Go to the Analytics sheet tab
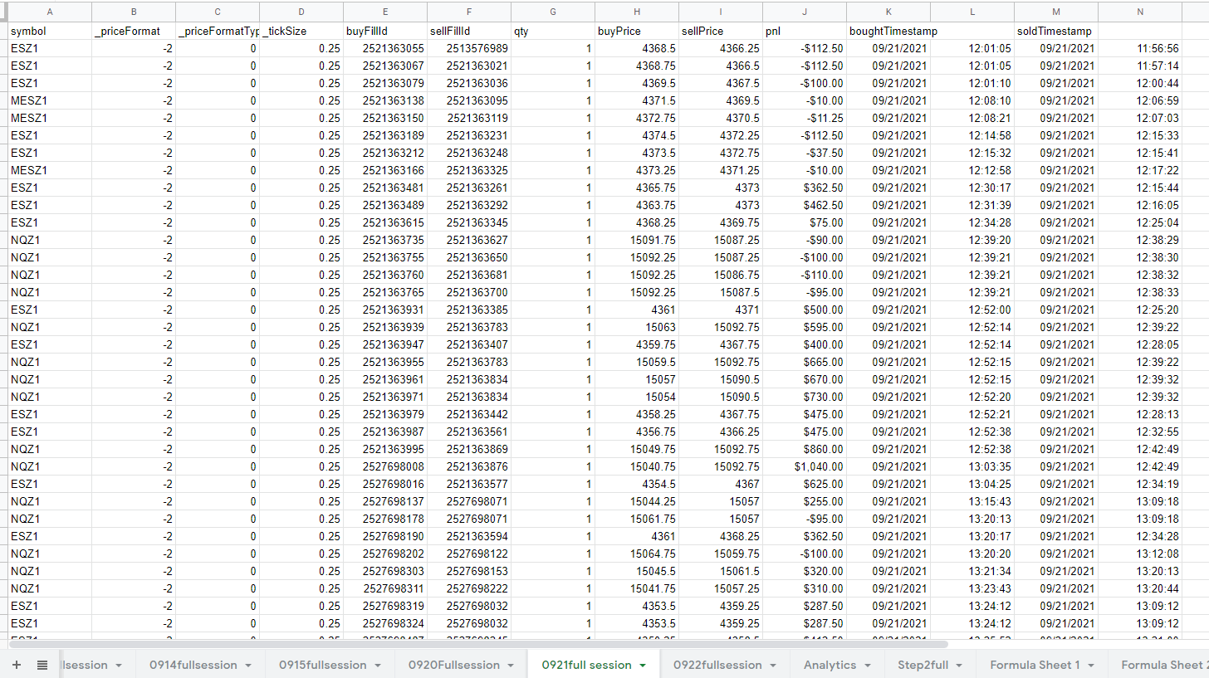This screenshot has width=1209, height=678. (x=830, y=665)
